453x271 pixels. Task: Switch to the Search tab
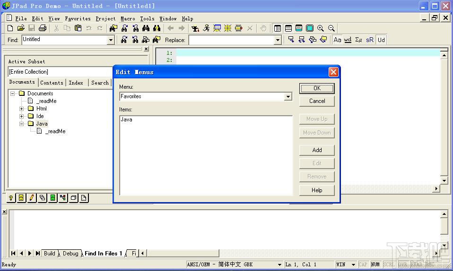point(100,83)
